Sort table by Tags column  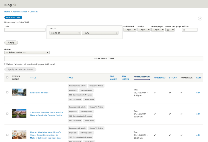click(x=70, y=78)
